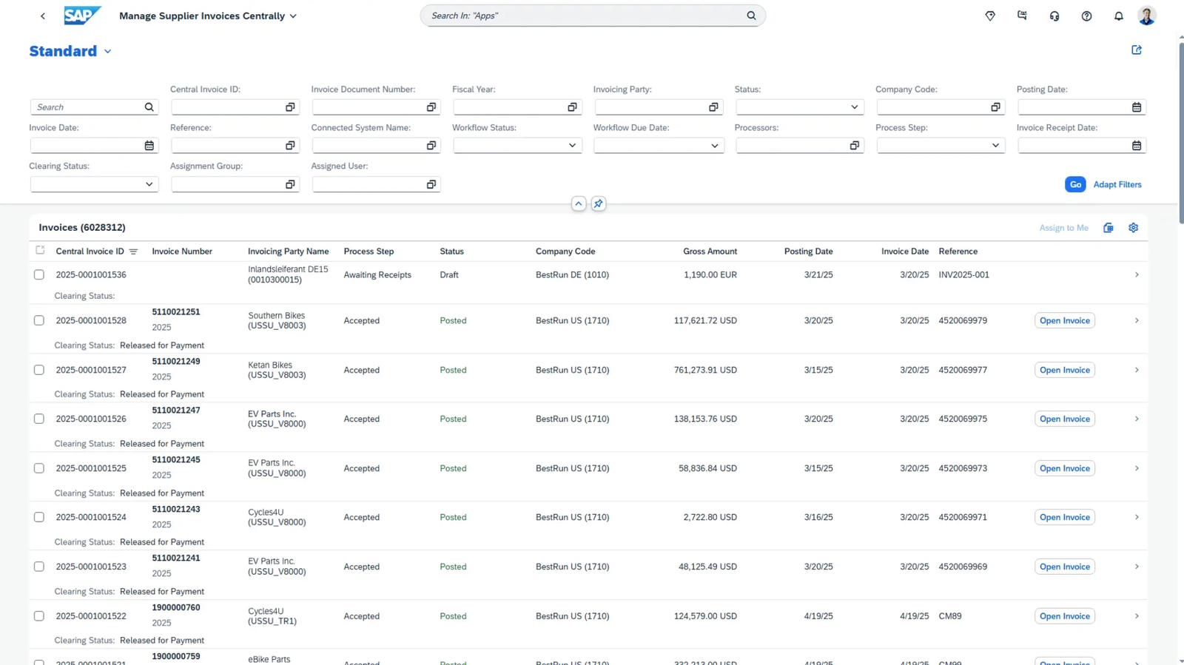Click Adapt Filters link
The image size is (1184, 665).
pyautogui.click(x=1117, y=185)
